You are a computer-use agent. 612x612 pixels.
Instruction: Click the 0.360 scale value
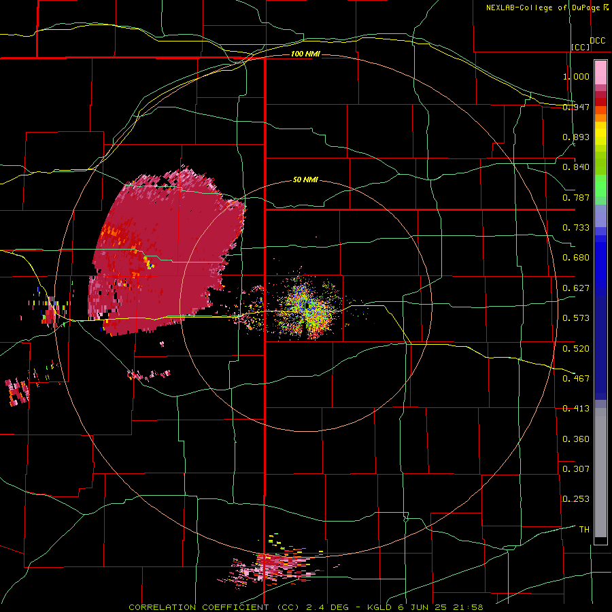576,439
